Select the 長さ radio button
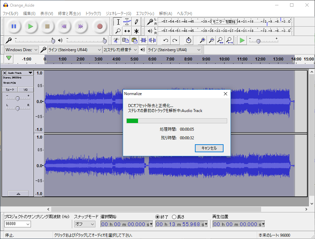 [174, 217]
